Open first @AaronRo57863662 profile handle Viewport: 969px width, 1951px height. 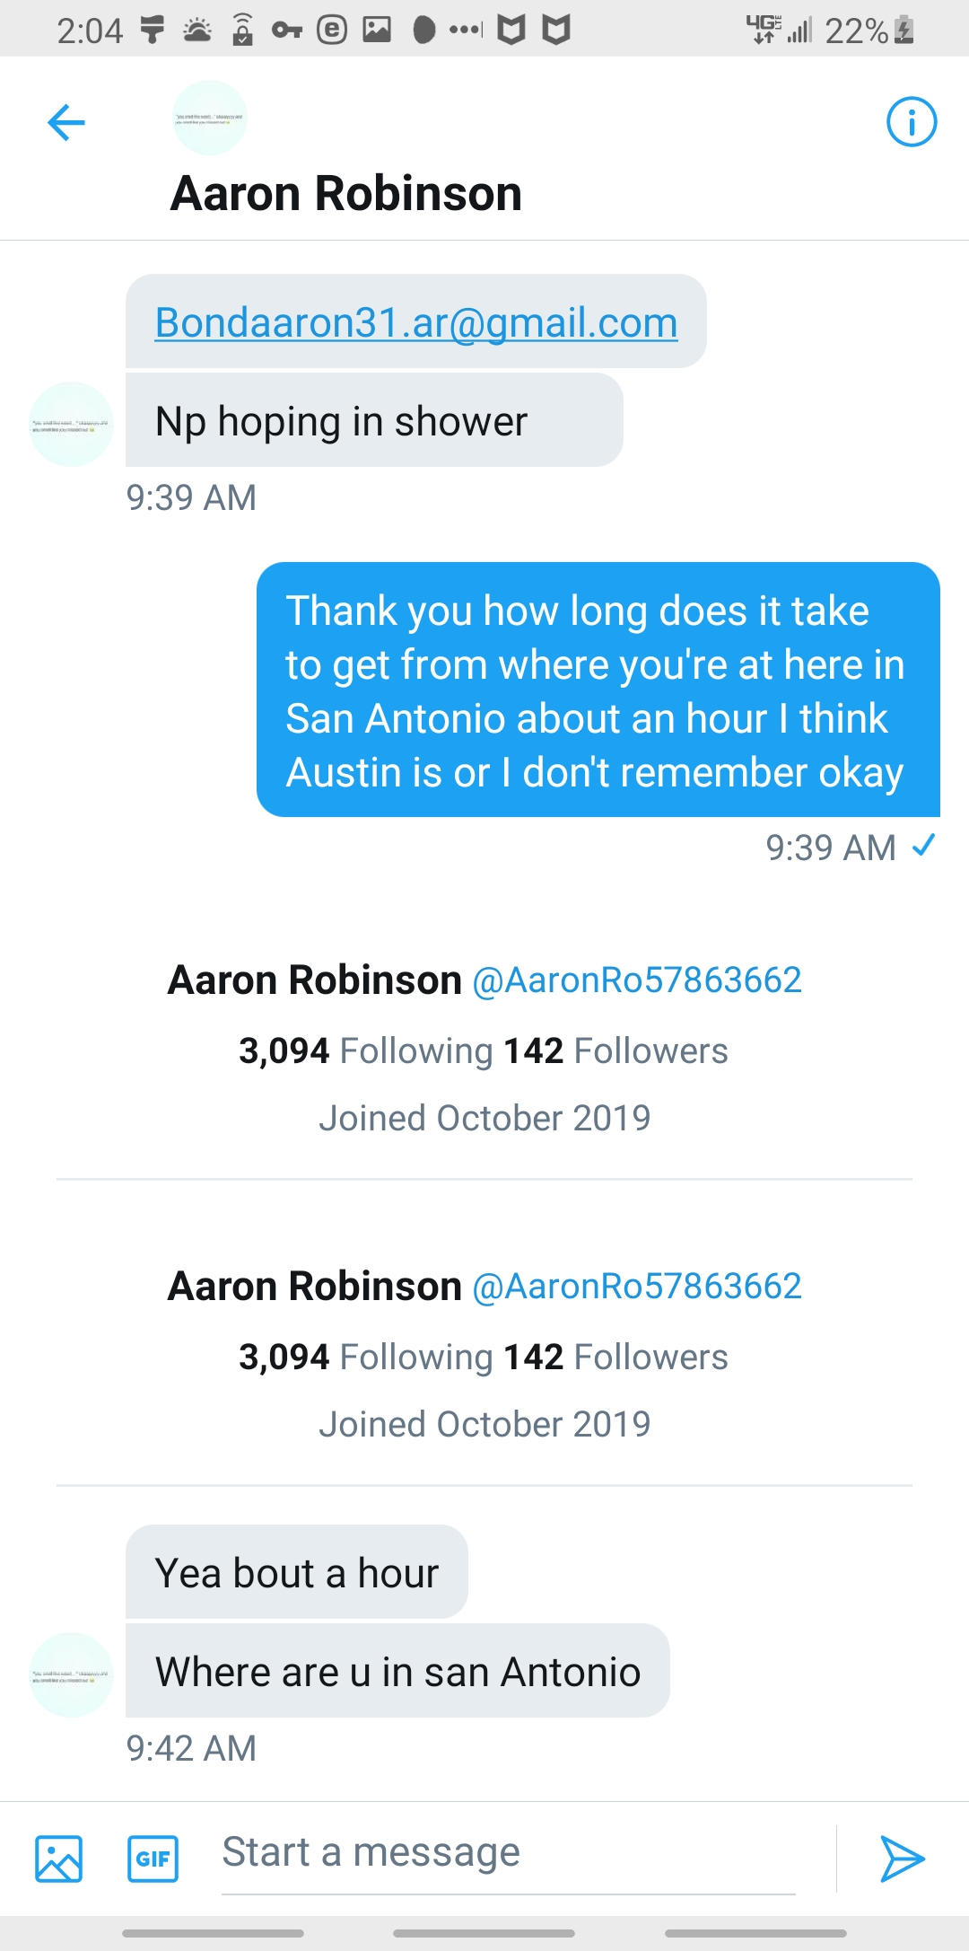(636, 980)
